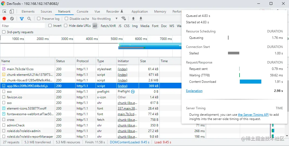Filter requests by JS type
Image resolution: width=289 pixels, height=146 pixels.
tap(120, 26)
